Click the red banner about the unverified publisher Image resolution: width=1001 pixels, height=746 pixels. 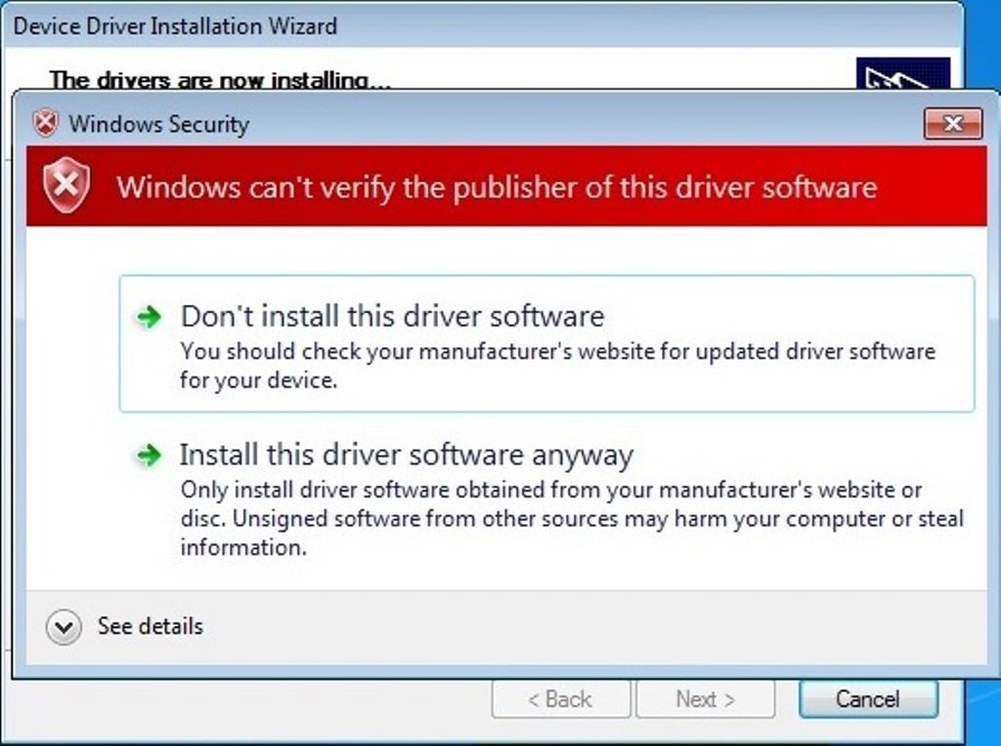pyautogui.click(x=506, y=186)
